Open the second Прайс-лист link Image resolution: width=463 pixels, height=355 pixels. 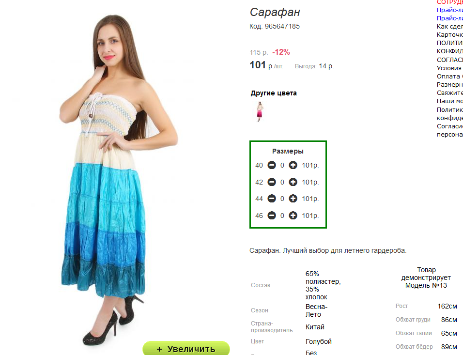[x=450, y=18]
